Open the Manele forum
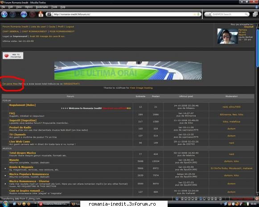The width and height of the screenshot is (259, 207). click(x=14, y=160)
